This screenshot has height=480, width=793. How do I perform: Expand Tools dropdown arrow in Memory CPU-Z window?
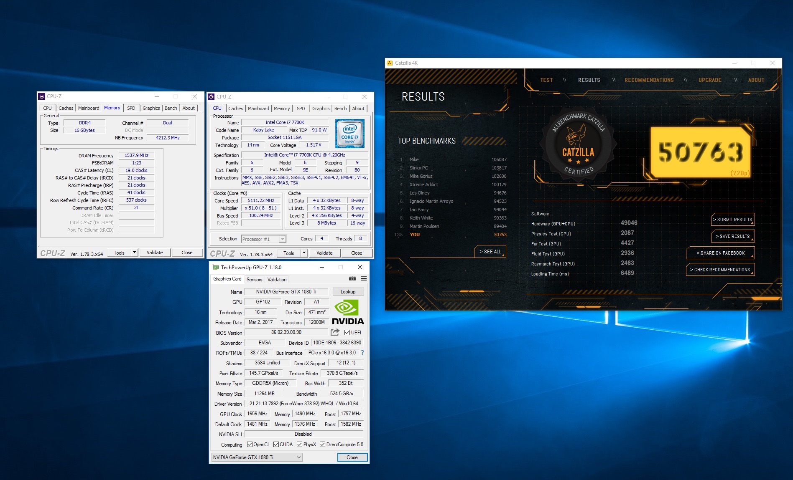[134, 253]
